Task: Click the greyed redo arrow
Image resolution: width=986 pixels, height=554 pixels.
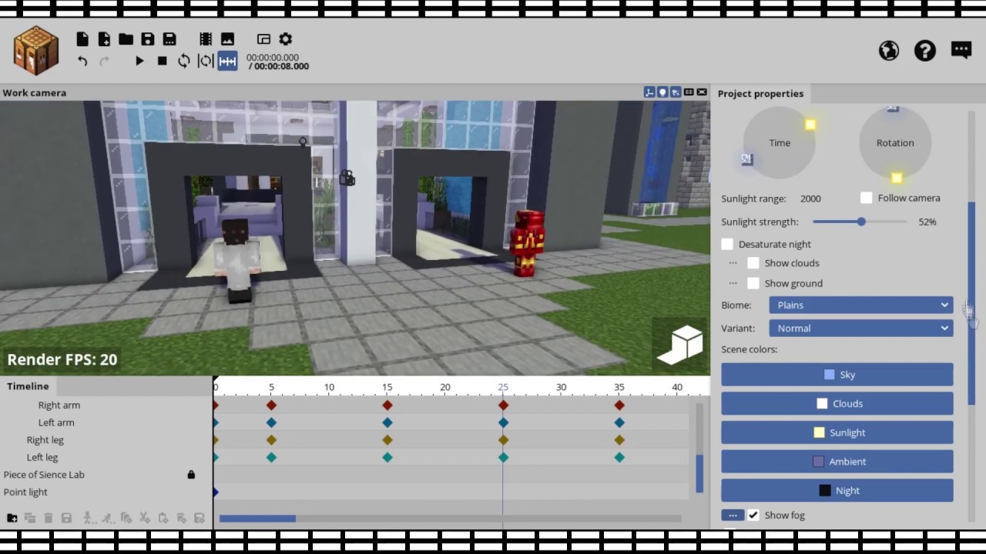Action: coord(104,61)
